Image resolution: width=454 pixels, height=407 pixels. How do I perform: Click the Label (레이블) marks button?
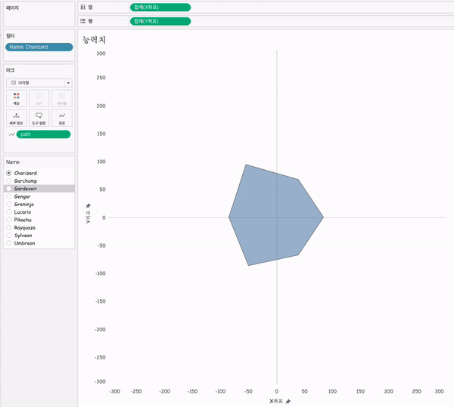(x=61, y=98)
